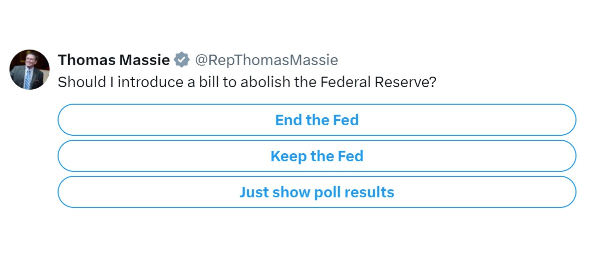Click the avatar photo of the poll's author
The image size is (595, 278).
30,70
